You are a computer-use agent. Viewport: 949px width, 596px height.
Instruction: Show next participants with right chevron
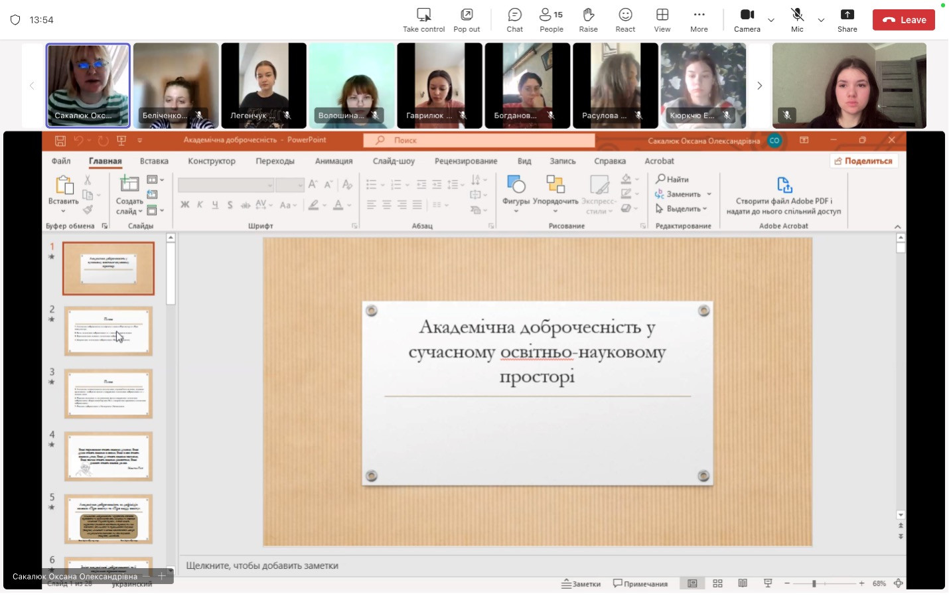click(760, 86)
